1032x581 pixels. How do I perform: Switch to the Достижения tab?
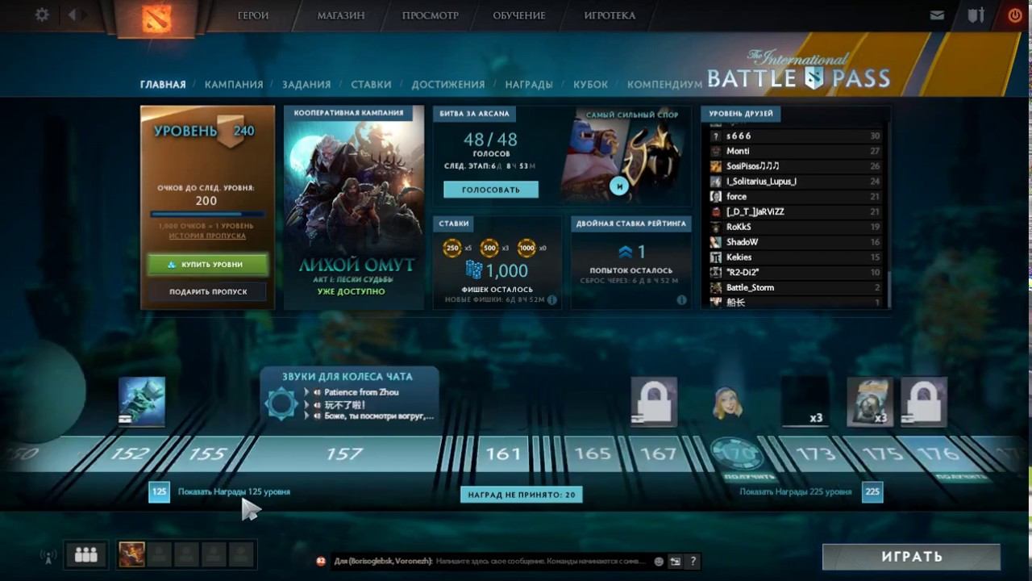(x=448, y=84)
